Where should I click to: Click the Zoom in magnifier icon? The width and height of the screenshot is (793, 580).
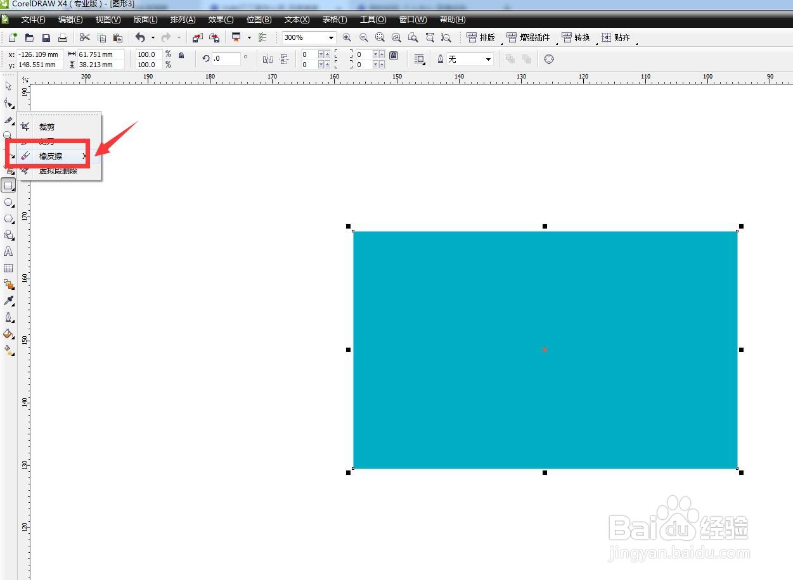point(347,38)
